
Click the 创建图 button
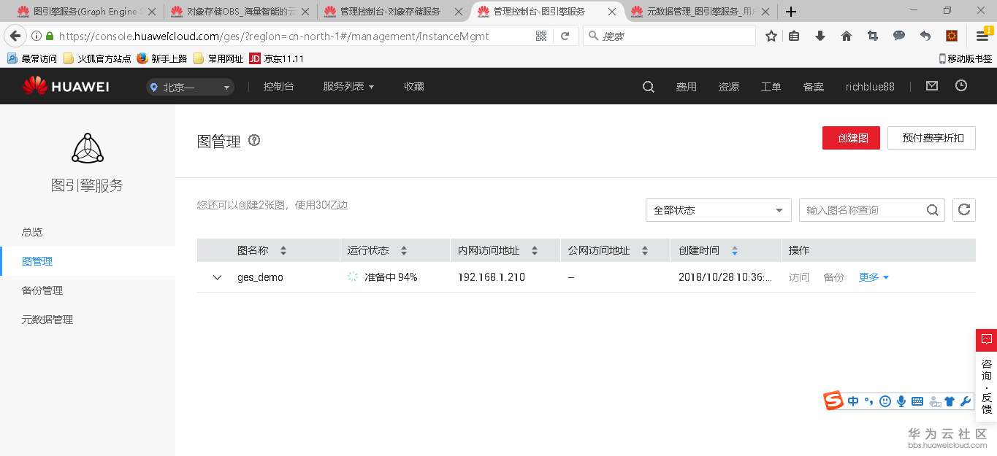tap(852, 138)
